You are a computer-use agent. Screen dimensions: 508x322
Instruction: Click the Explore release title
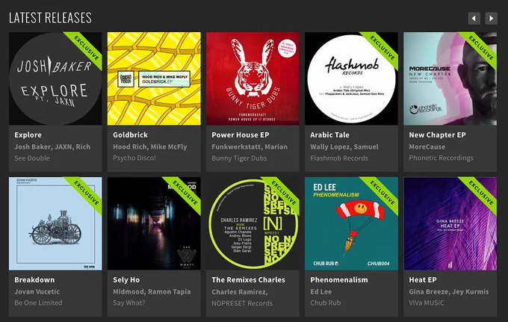[x=28, y=135]
